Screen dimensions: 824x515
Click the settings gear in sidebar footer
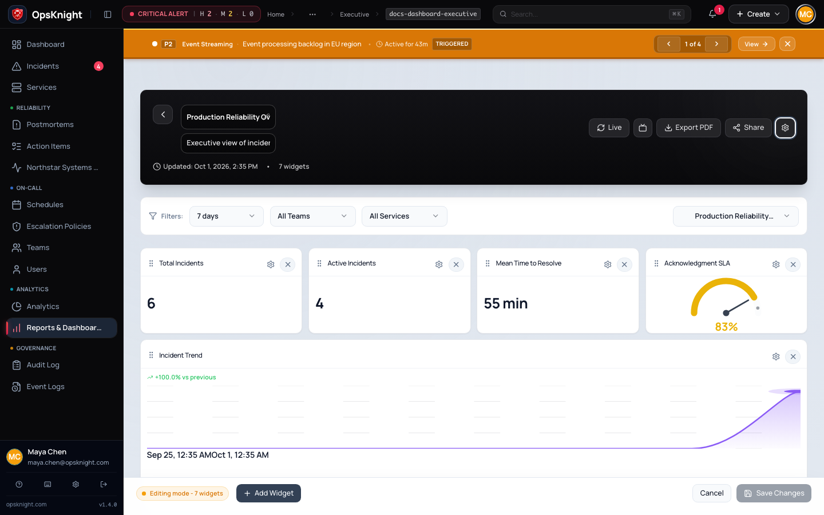(x=76, y=484)
